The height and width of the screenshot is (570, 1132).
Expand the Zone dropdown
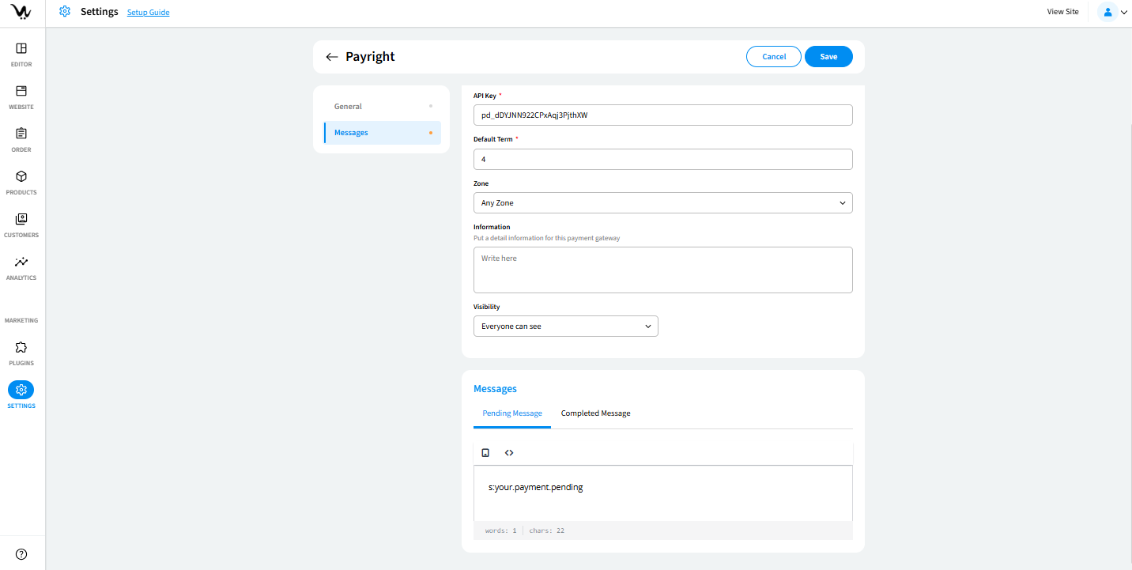pos(662,203)
